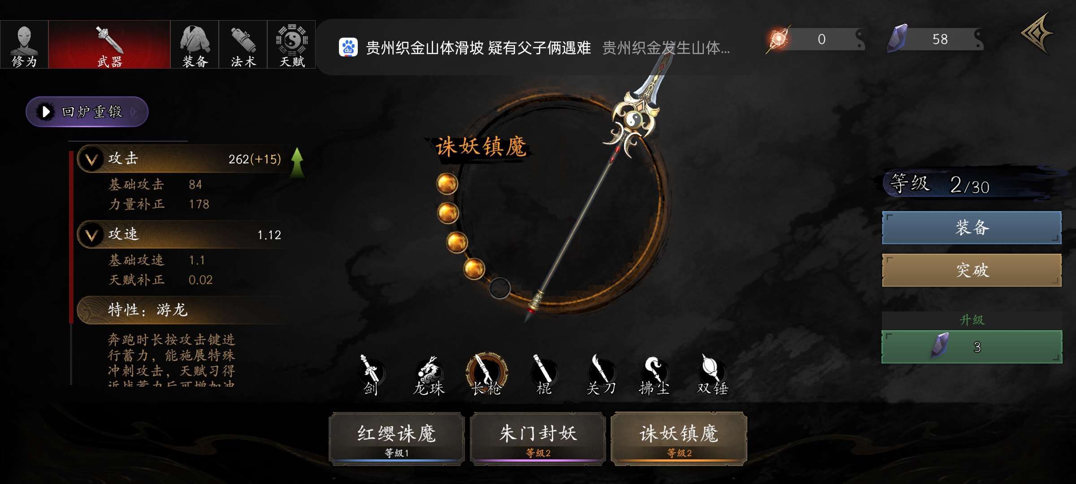Open the 装备 equipment tab

[x=195, y=44]
